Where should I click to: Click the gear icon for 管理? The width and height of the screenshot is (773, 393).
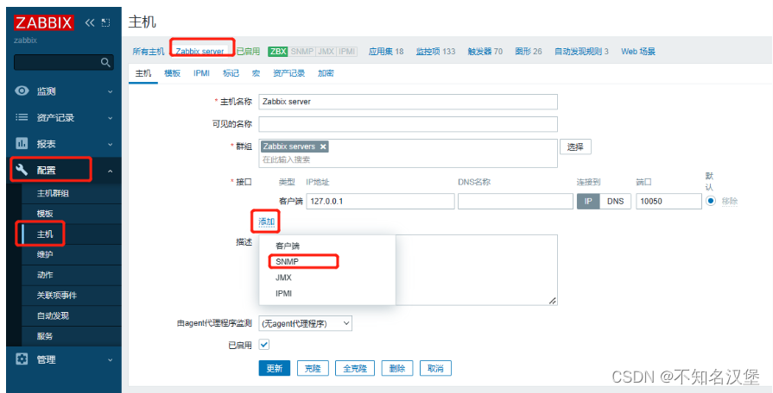coord(22,359)
